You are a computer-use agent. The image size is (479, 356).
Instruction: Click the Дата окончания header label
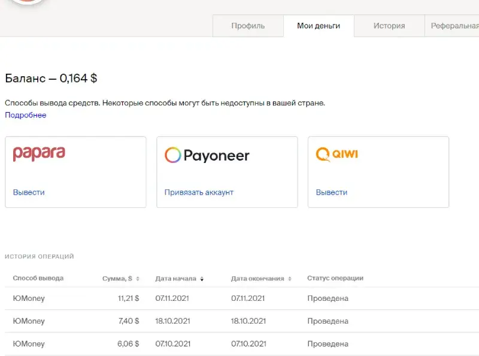click(257, 279)
